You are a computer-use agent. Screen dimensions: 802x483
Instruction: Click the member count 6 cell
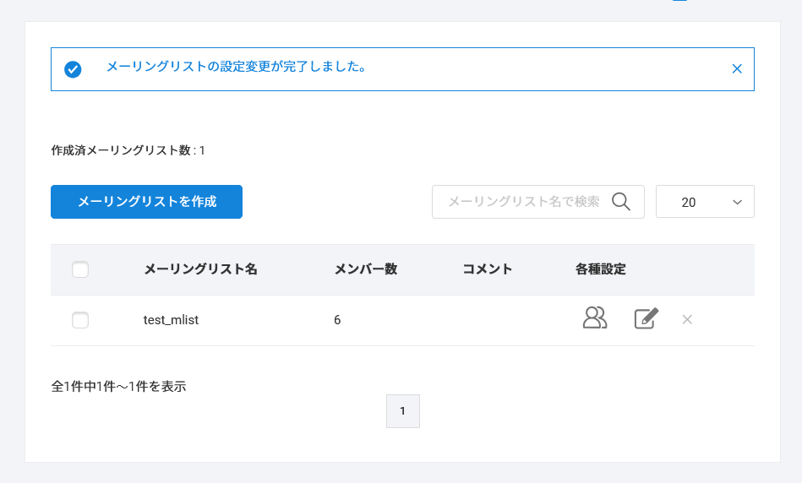click(x=337, y=320)
